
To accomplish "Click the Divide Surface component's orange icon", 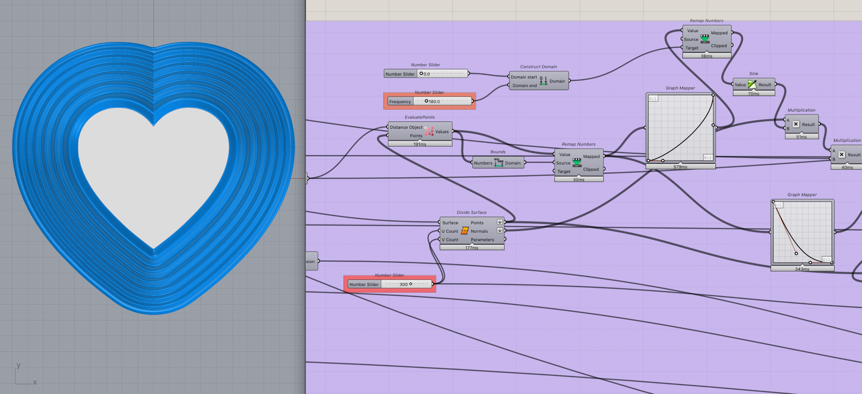I will [465, 231].
